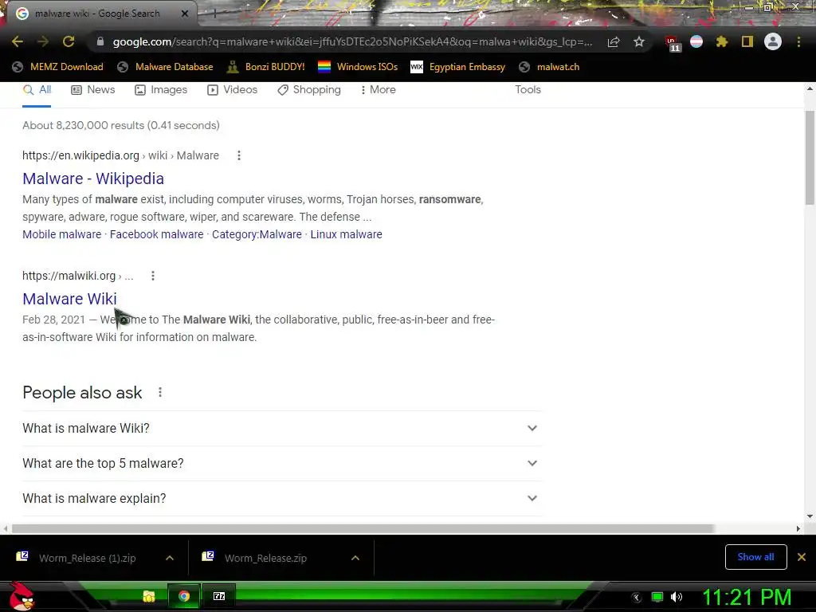The image size is (816, 612).
Task: Switch to the News tab
Action: pyautogui.click(x=93, y=90)
